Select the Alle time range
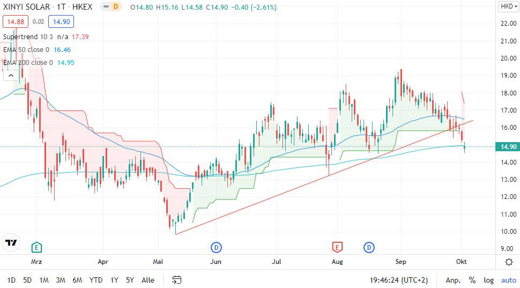The image size is (520, 288). coord(148,280)
